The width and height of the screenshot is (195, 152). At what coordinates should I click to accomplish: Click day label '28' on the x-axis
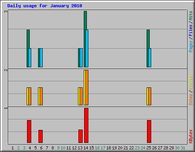(166, 148)
